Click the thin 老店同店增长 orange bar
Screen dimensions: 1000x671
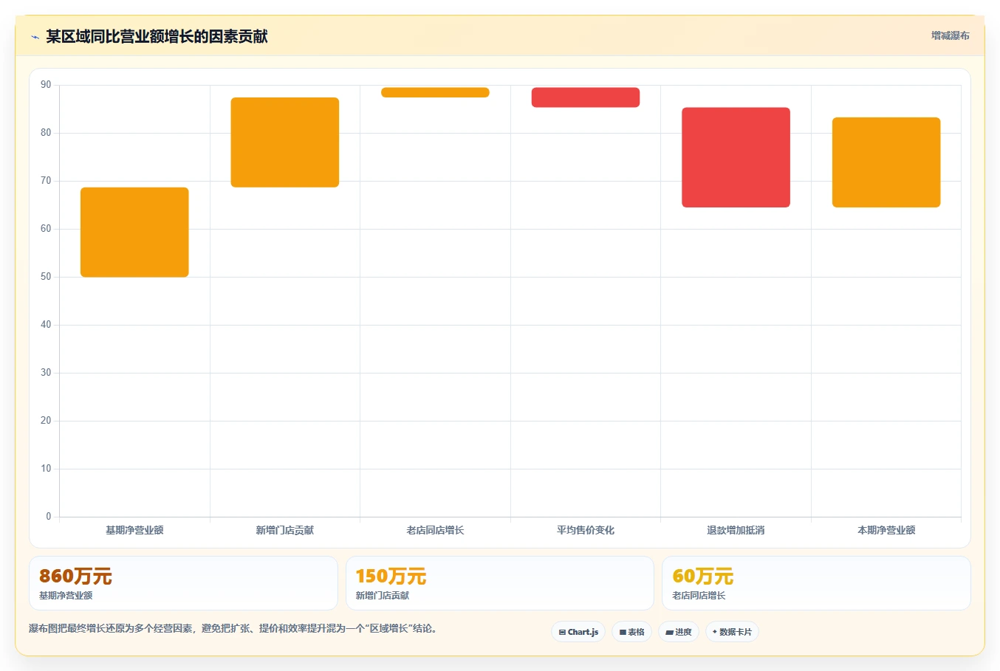[x=435, y=92]
